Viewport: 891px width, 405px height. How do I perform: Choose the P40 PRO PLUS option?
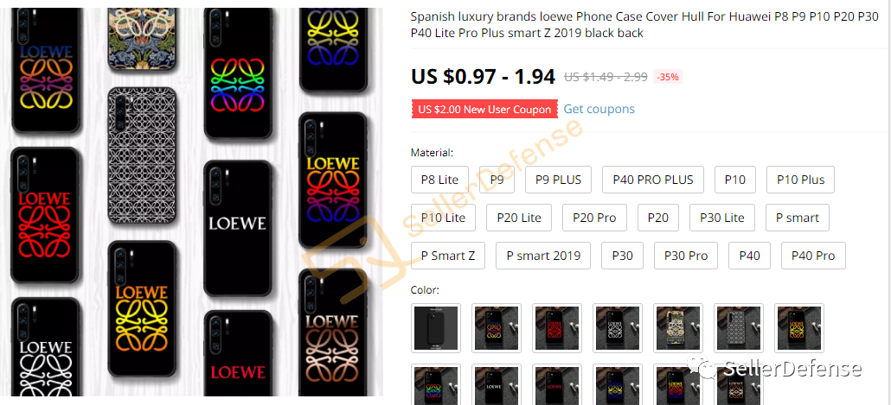(x=653, y=180)
